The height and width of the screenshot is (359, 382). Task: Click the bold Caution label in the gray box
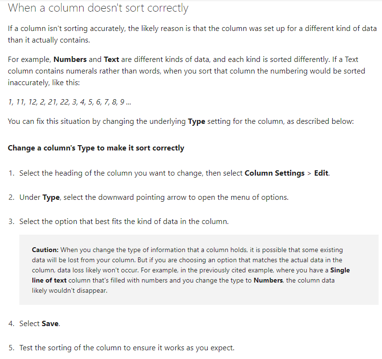coord(45,250)
